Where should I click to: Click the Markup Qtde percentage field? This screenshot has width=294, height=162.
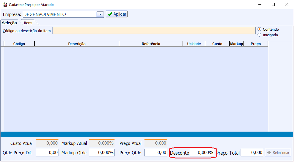pyautogui.click(x=101, y=153)
